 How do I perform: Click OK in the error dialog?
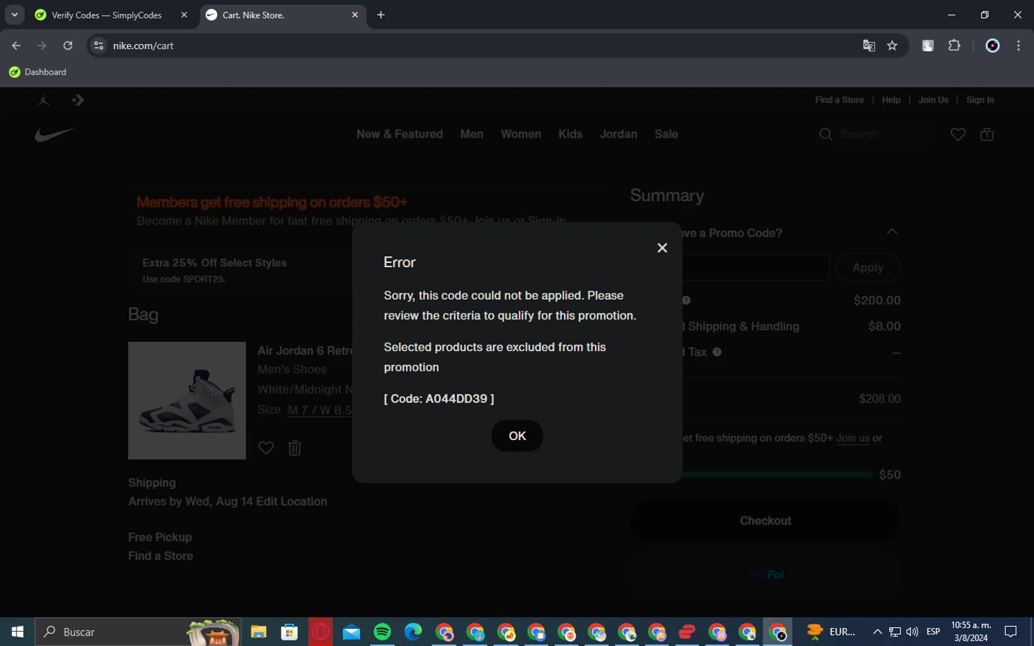coord(517,436)
